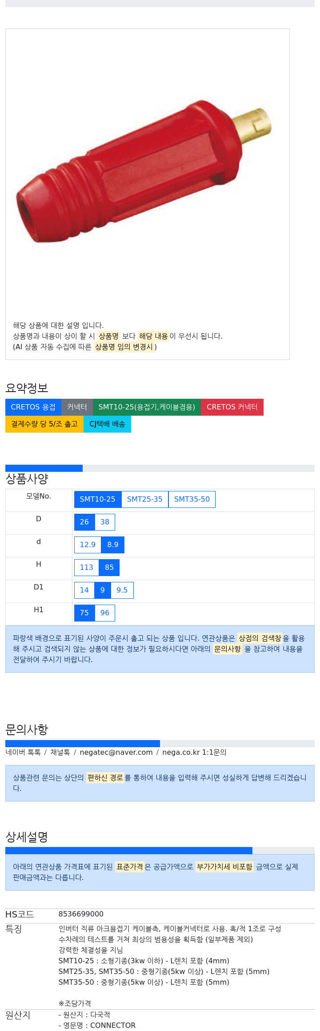Select H1 value 96
The width and height of the screenshot is (320, 1031).
coord(105,613)
